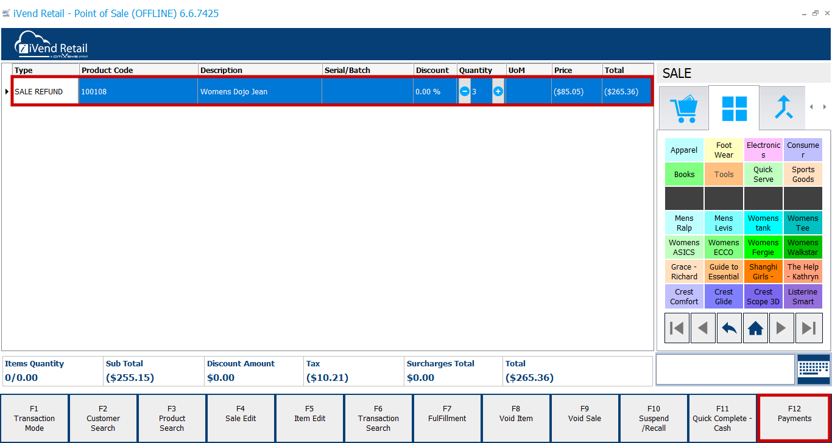The width and height of the screenshot is (832, 443).
Task: Click the iVend Retail logo
Action: [52, 44]
